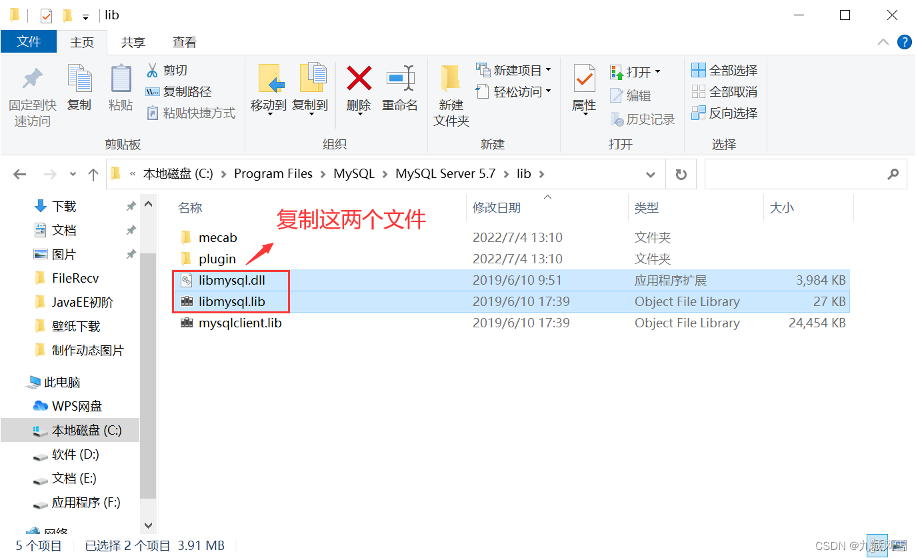Image resolution: width=916 pixels, height=558 pixels.
Task: Open the recent locations dropdown arrow
Action: coord(73,174)
